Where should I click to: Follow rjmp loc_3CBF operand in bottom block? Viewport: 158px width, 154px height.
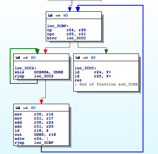click(x=44, y=143)
